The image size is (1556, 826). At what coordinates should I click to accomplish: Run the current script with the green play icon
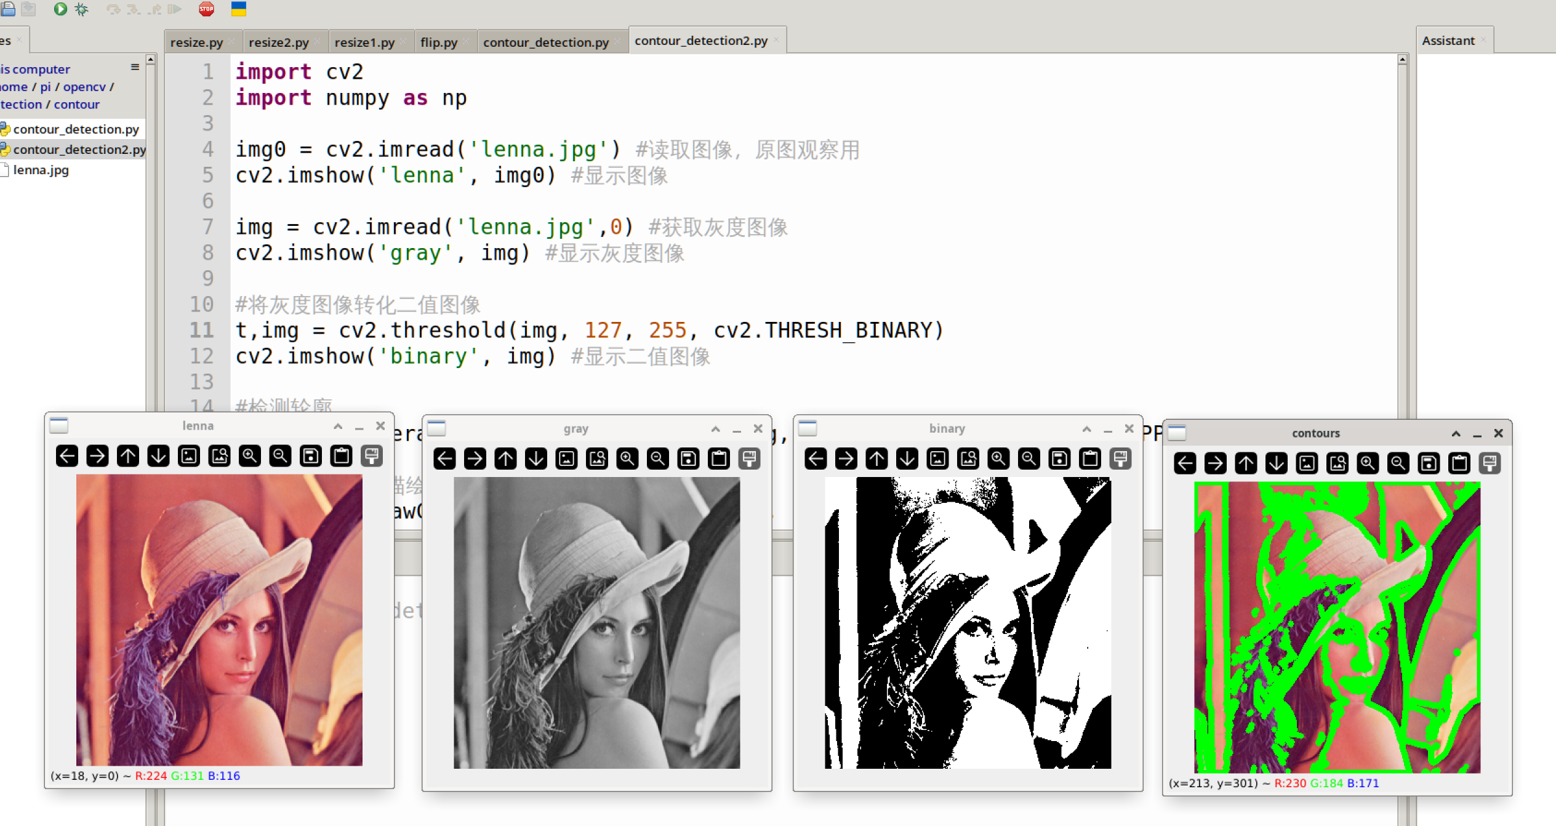(60, 9)
